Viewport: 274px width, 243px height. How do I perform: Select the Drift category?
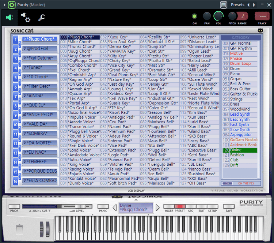[x=240, y=165]
